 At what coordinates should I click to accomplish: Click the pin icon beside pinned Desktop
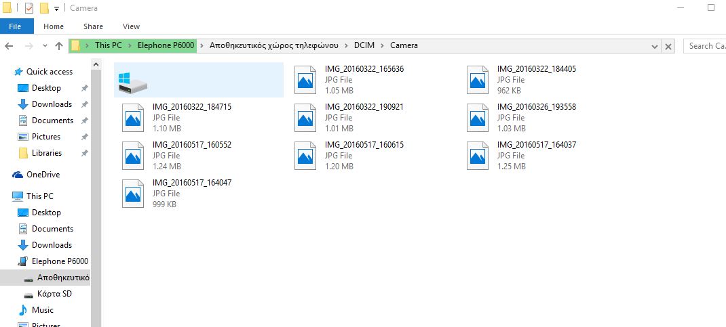84,88
